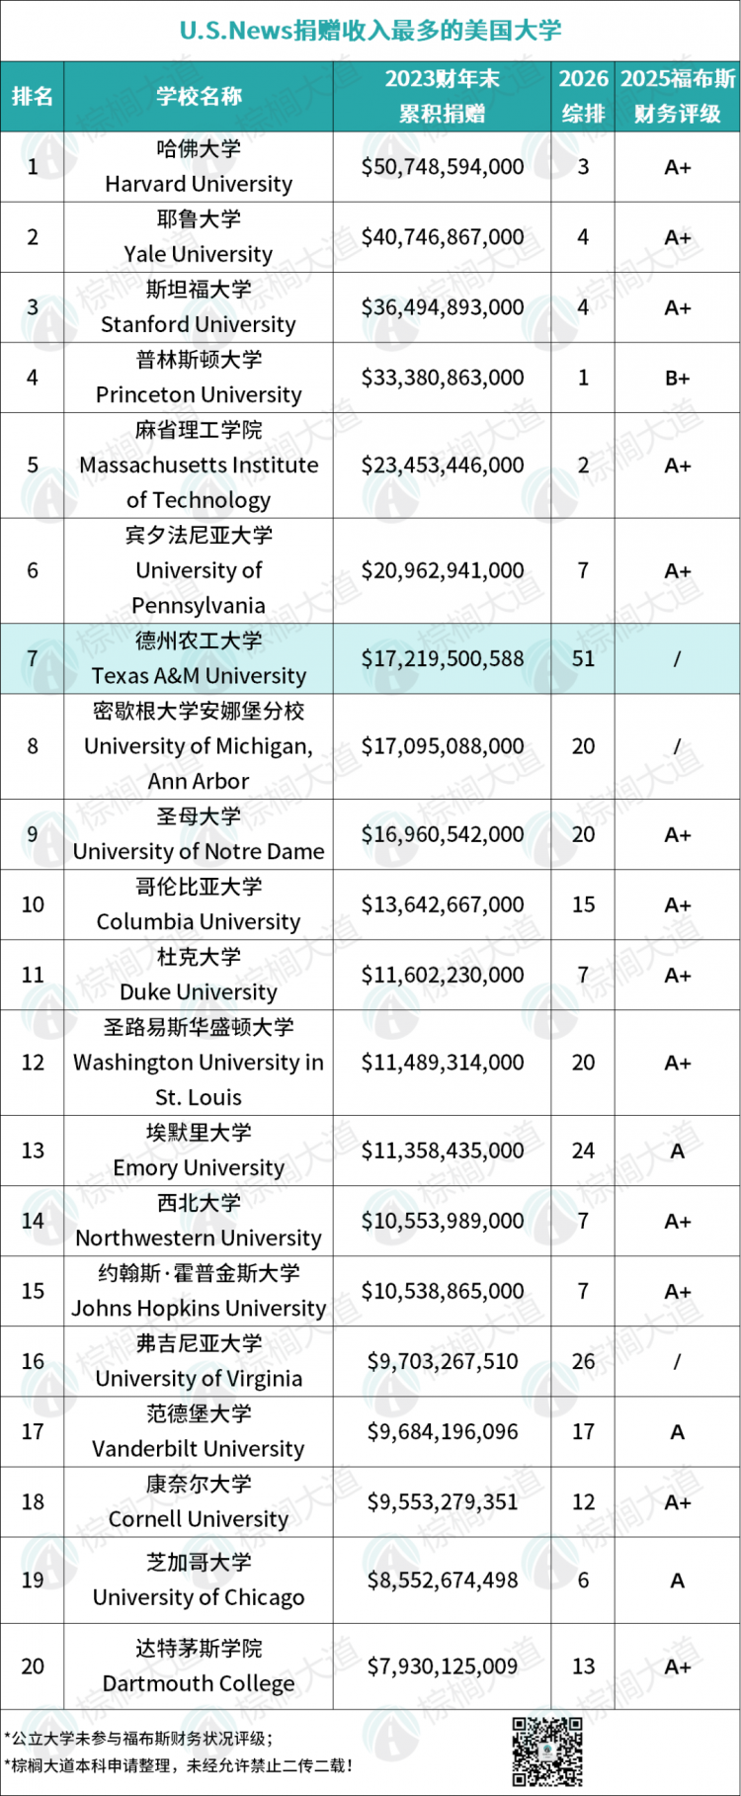
Task: Click the 2025福布斯财务评级 column header
Action: tap(678, 96)
